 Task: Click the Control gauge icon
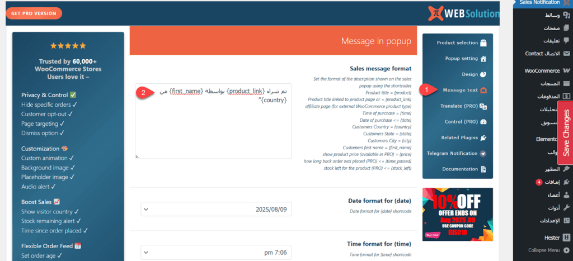pyautogui.click(x=483, y=122)
